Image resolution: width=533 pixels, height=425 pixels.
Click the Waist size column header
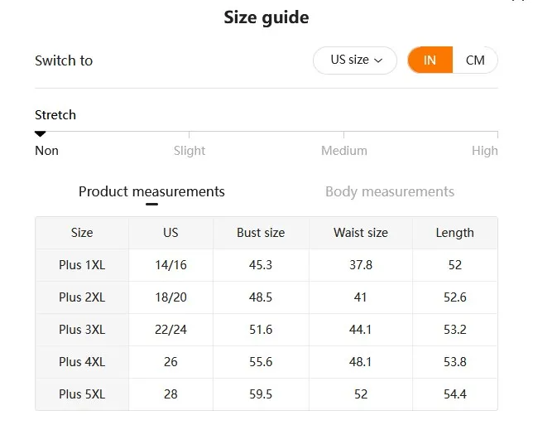[x=361, y=233]
